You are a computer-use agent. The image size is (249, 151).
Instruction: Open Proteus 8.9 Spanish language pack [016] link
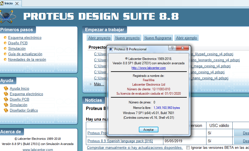point(120,141)
